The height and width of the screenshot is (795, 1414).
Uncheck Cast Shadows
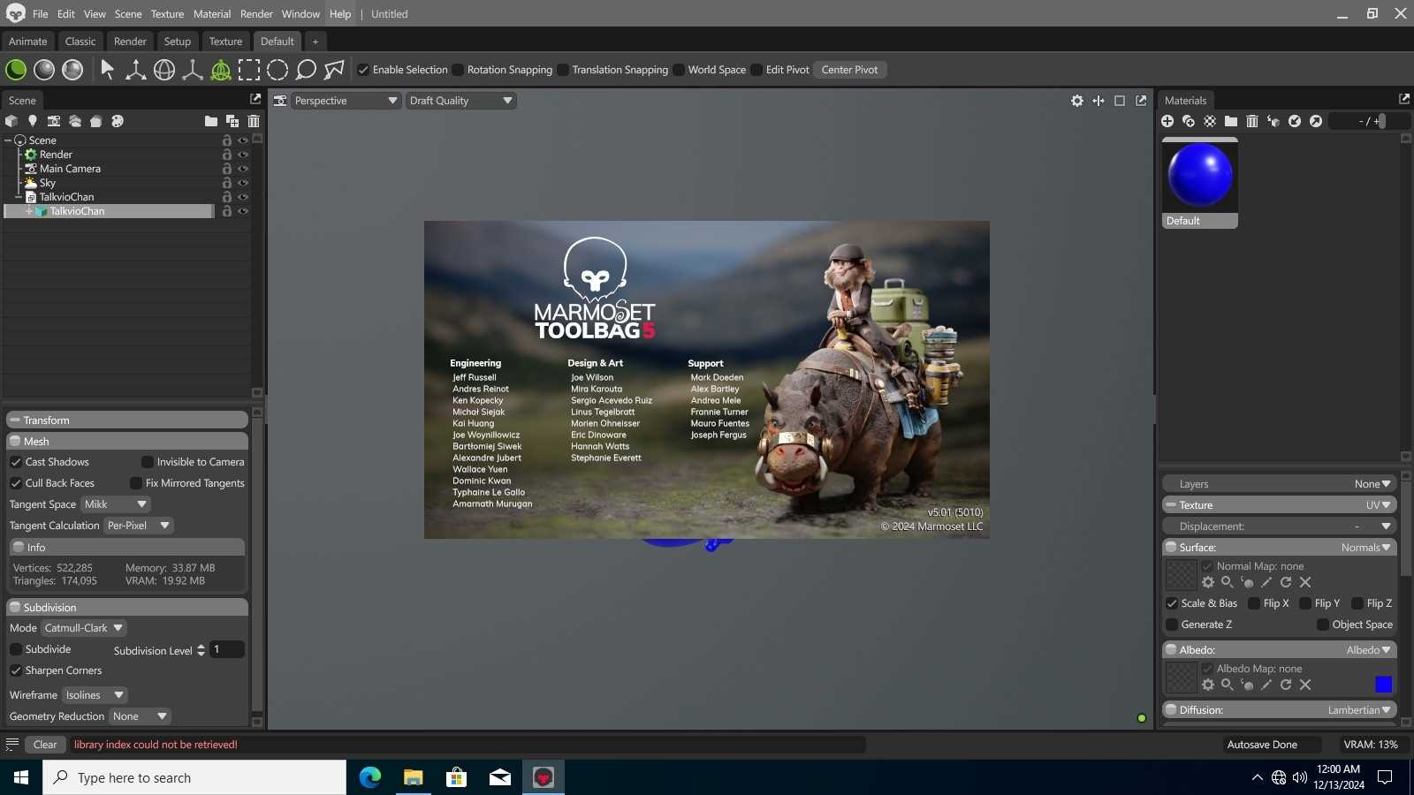coord(16,462)
